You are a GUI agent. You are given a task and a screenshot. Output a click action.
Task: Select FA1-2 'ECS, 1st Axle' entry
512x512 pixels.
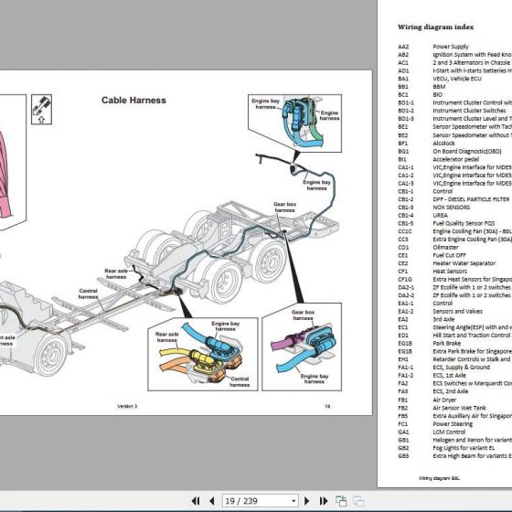(432, 375)
